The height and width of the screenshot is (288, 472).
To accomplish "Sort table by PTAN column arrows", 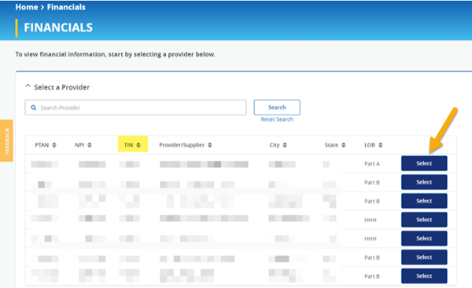I will (54, 145).
